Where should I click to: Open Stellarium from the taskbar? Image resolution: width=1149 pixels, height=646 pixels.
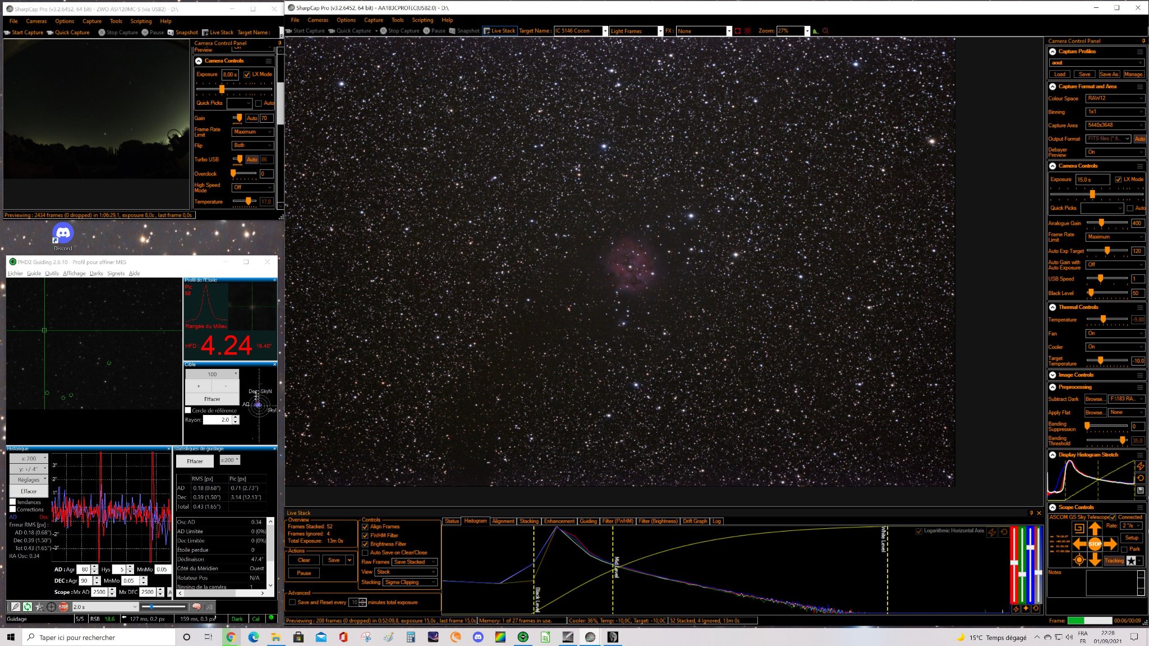(433, 637)
